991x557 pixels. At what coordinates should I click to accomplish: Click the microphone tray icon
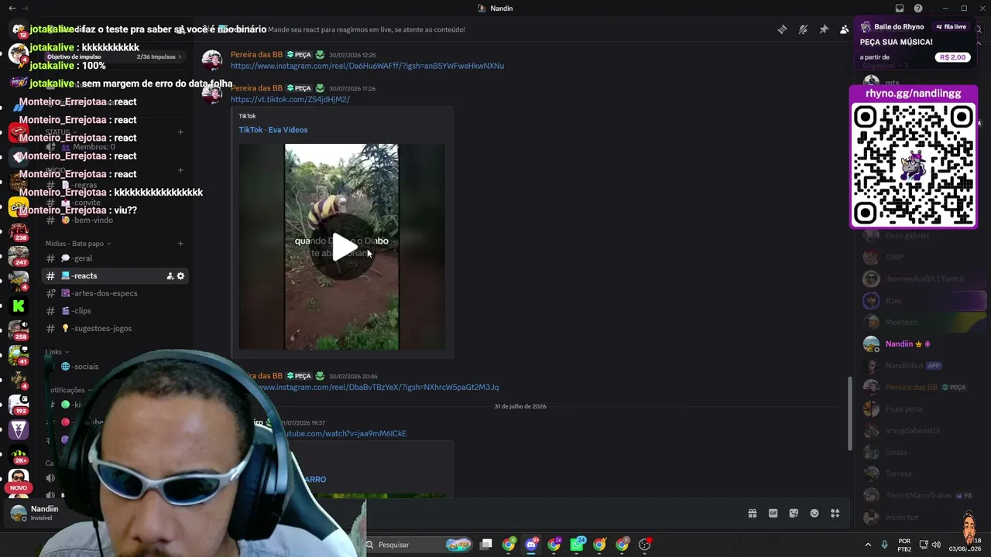point(884,545)
